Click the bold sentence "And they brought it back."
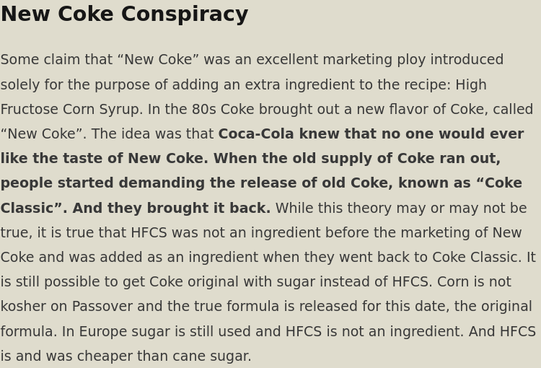The width and height of the screenshot is (541, 368). (x=172, y=208)
